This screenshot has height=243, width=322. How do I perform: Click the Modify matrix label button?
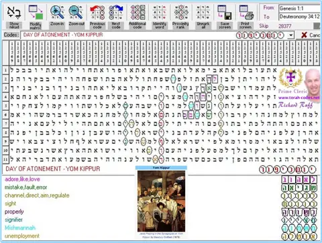(x=36, y=25)
